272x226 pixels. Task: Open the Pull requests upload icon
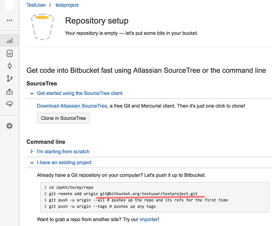click(10, 91)
